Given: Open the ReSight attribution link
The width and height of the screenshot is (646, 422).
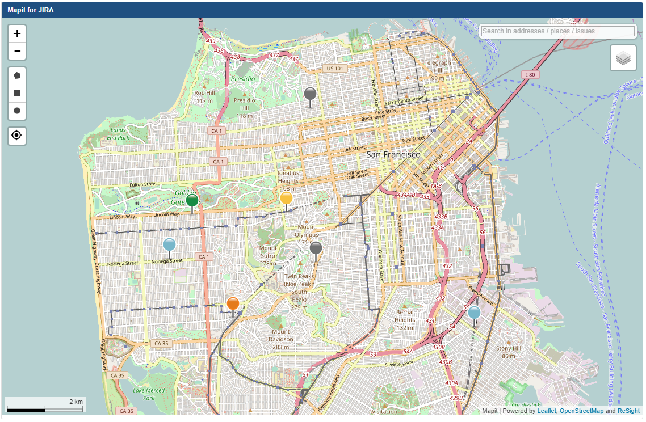Looking at the screenshot, I should [x=628, y=411].
